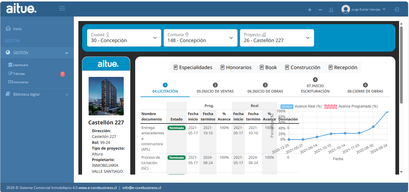
Task: Open the Ciudad dropdown
Action: click(x=124, y=38)
